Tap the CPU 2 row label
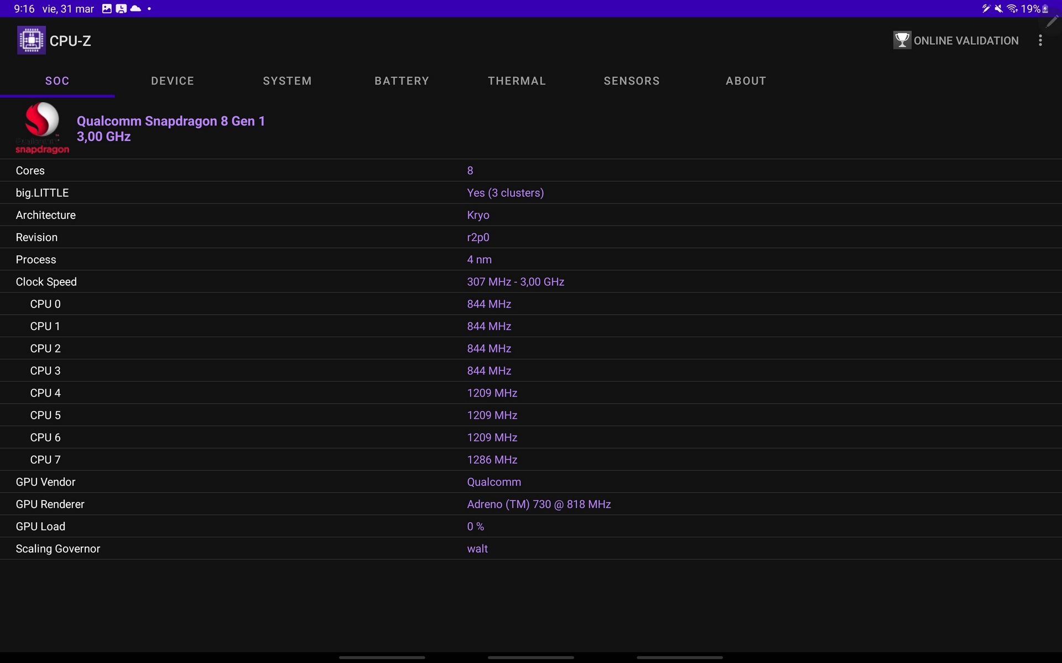The height and width of the screenshot is (663, 1062). point(45,348)
